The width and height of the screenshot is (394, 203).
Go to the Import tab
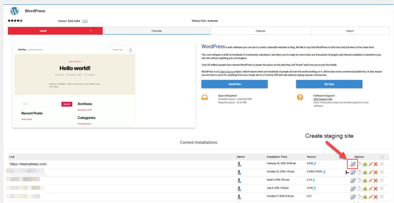click(350, 31)
